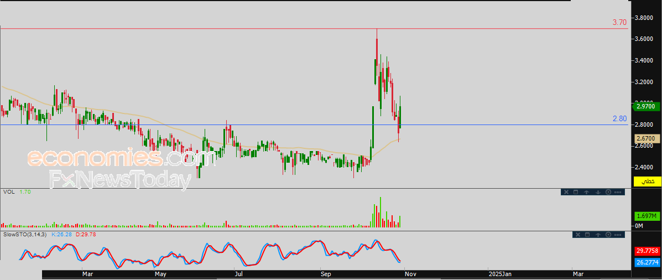Viewport: 662px width, 280px height.
Task: Select the blue 26.2774 stochastic value tag
Action: tap(647, 262)
